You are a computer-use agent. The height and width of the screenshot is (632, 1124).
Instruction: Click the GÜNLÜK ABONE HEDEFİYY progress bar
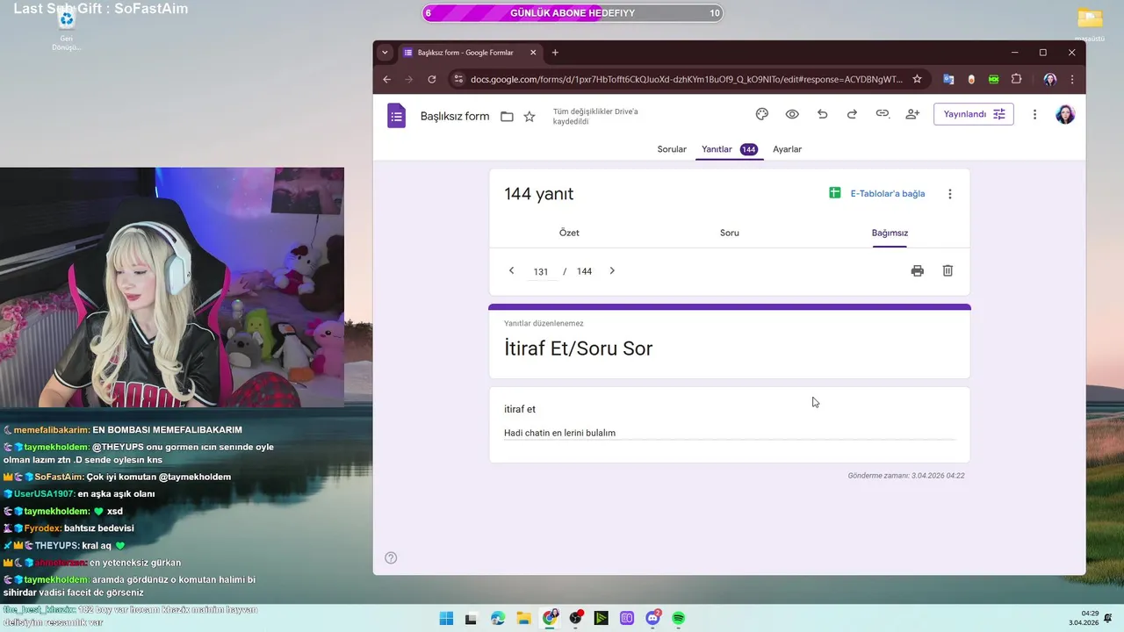click(x=573, y=13)
